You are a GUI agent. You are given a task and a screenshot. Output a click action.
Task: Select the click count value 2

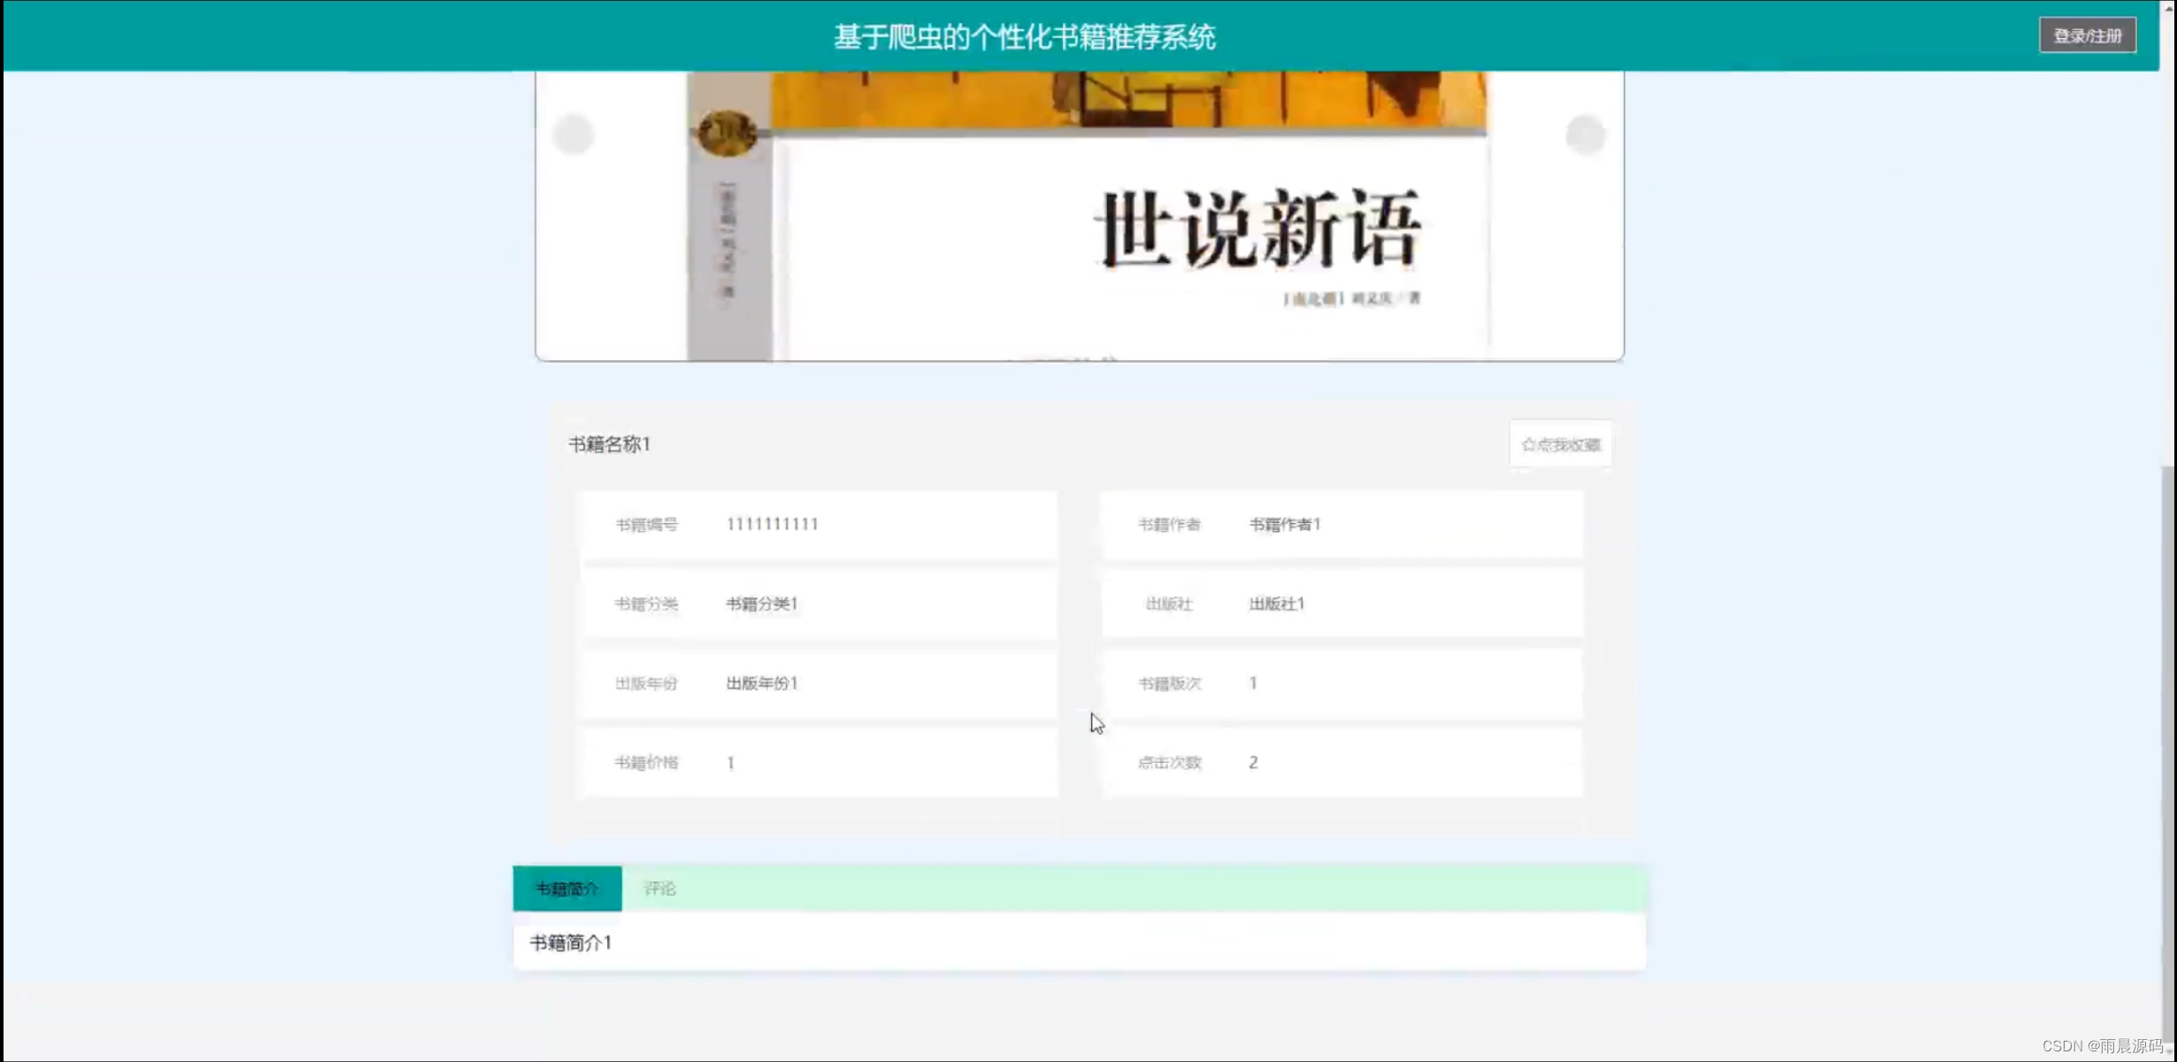click(1253, 762)
